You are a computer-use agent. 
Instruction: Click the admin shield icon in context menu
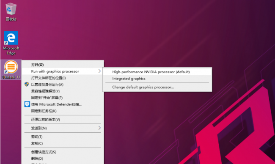(27, 84)
